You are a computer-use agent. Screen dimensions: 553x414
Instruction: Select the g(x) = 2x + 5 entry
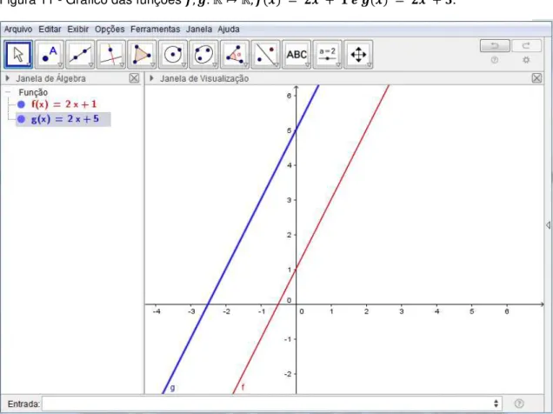[x=65, y=119]
